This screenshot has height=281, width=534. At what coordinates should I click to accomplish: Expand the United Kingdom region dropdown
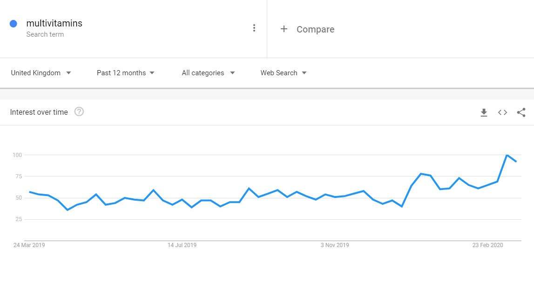point(41,73)
